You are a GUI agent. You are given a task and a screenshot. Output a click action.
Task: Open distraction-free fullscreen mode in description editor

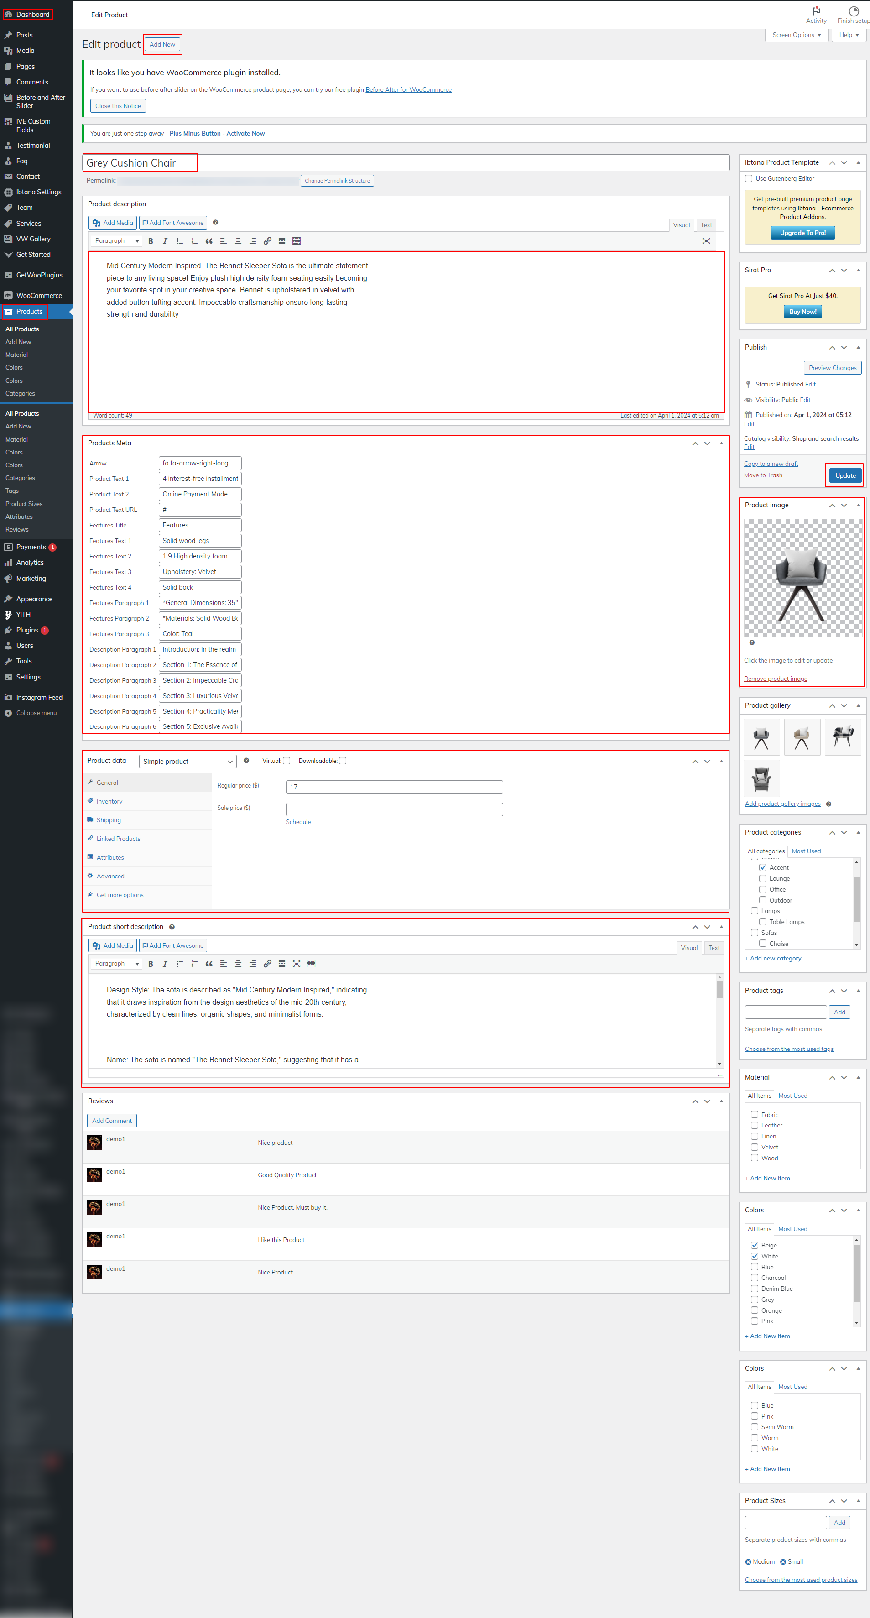[x=706, y=241]
